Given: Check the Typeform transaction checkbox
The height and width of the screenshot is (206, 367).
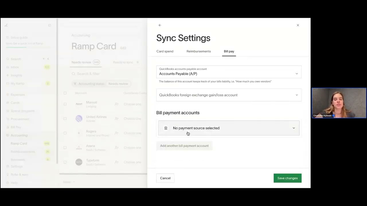Looking at the screenshot, I should pos(65,162).
